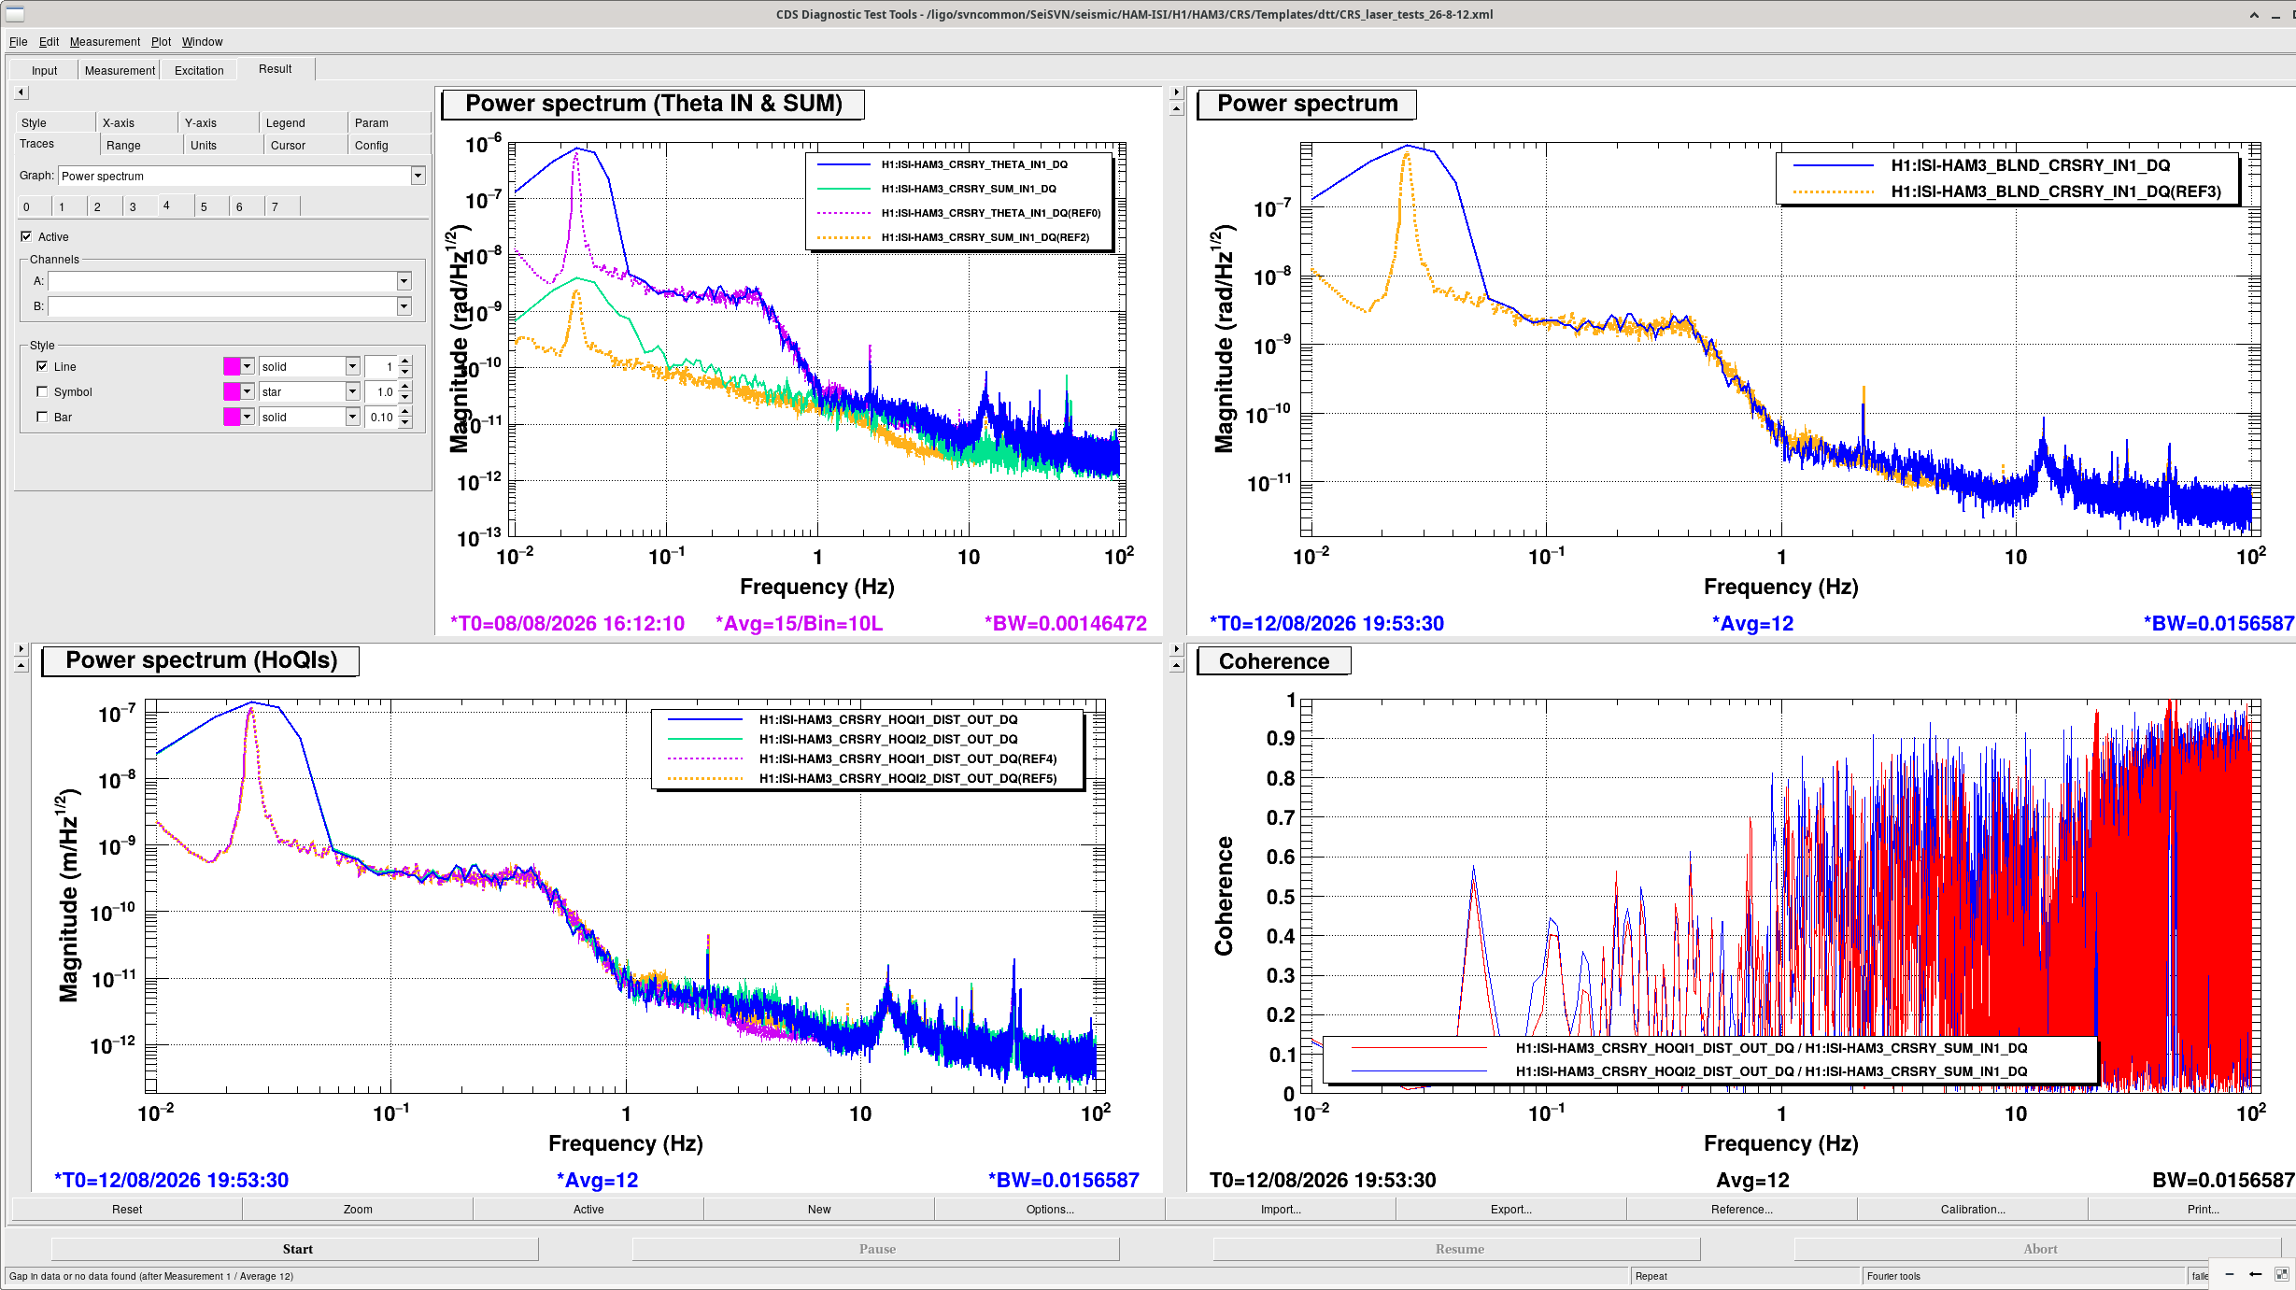Increase line width with up stepper arrow
Image resolution: width=2296 pixels, height=1290 pixels.
[405, 361]
